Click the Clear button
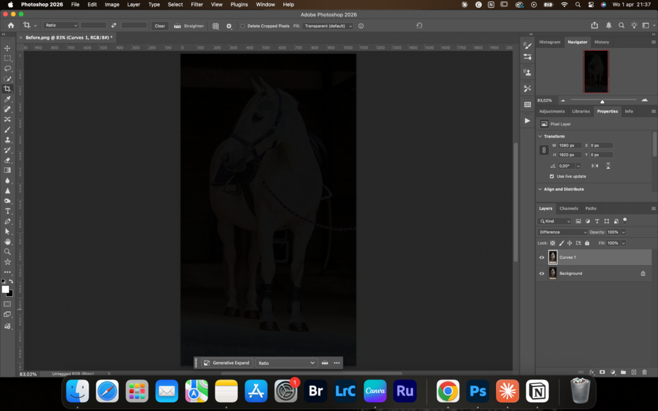 [x=159, y=26]
